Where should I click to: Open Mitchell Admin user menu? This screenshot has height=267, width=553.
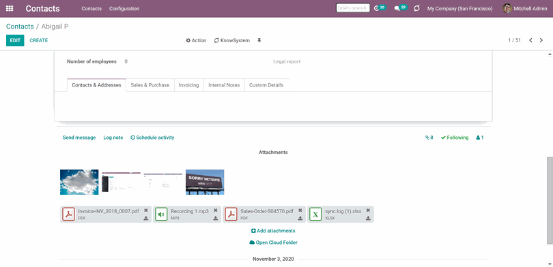pyautogui.click(x=525, y=8)
